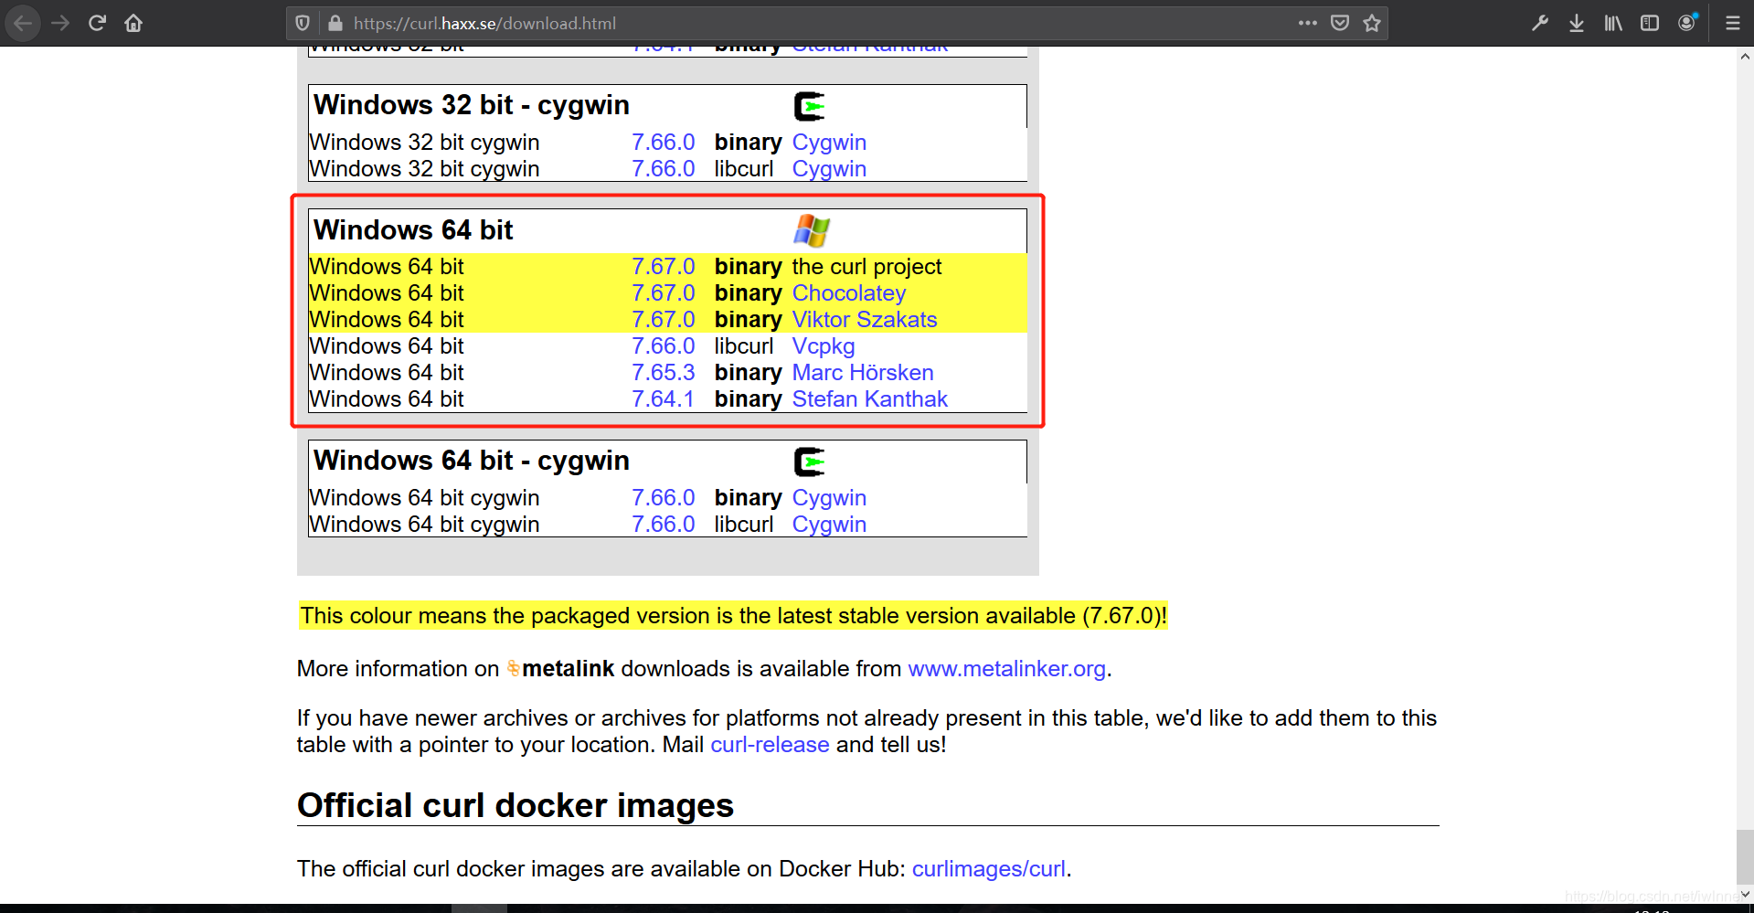
Task: Click yellow 'This colour means' legend text
Action: [733, 616]
